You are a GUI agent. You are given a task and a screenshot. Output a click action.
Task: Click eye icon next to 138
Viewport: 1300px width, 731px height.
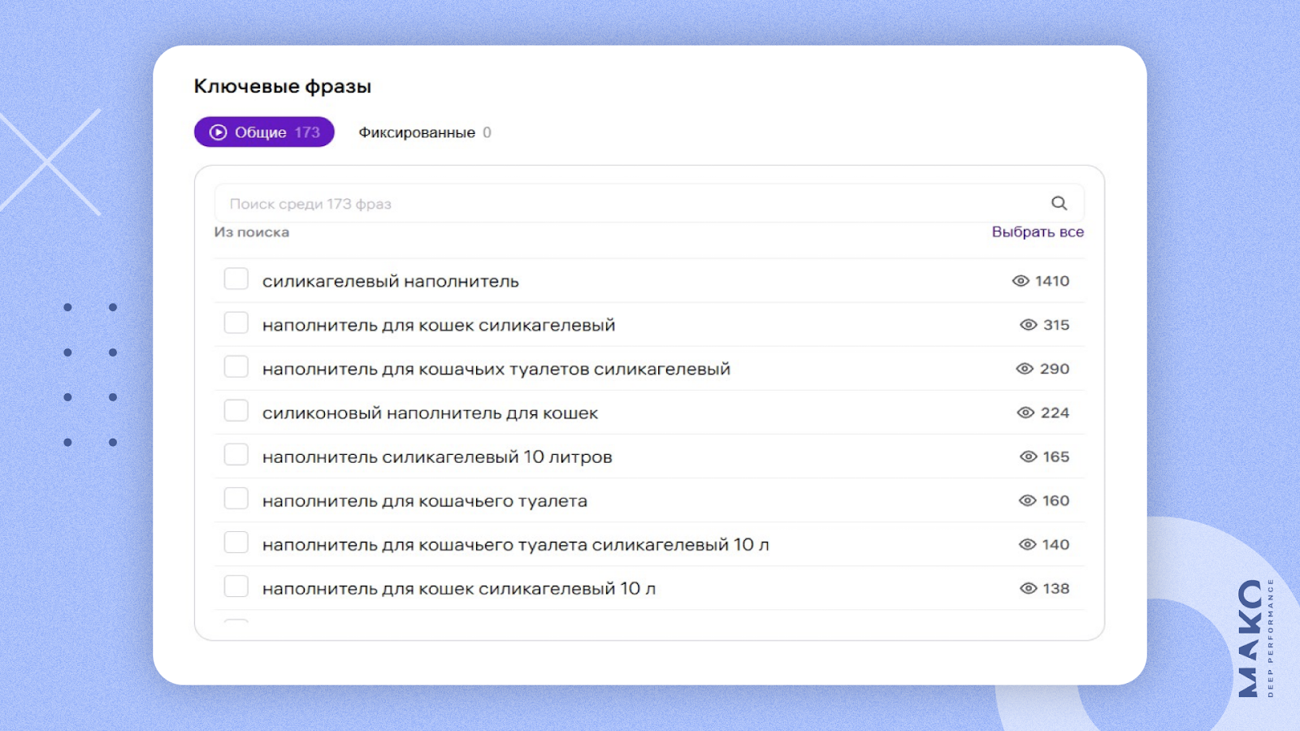pyautogui.click(x=1029, y=588)
